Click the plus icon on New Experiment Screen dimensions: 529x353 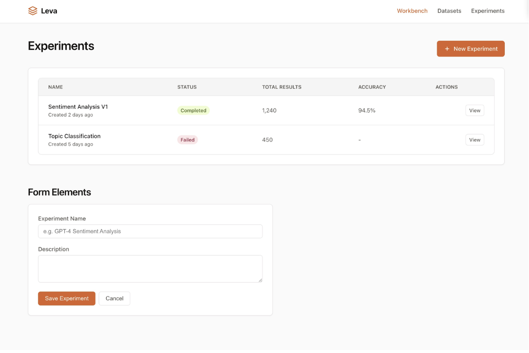(447, 49)
